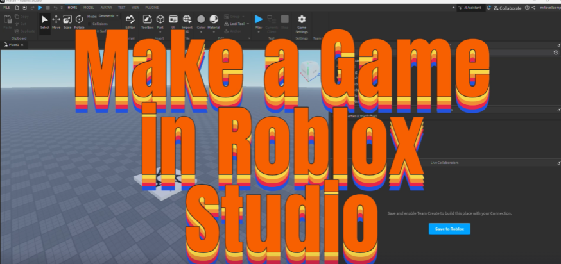Click the Group tool icon
The height and width of the screenshot is (264, 561).
[x=227, y=17]
